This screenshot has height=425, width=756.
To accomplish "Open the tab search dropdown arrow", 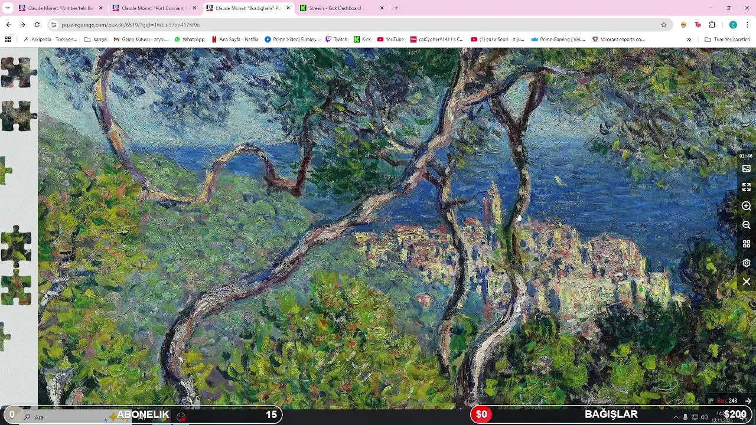I will point(7,8).
